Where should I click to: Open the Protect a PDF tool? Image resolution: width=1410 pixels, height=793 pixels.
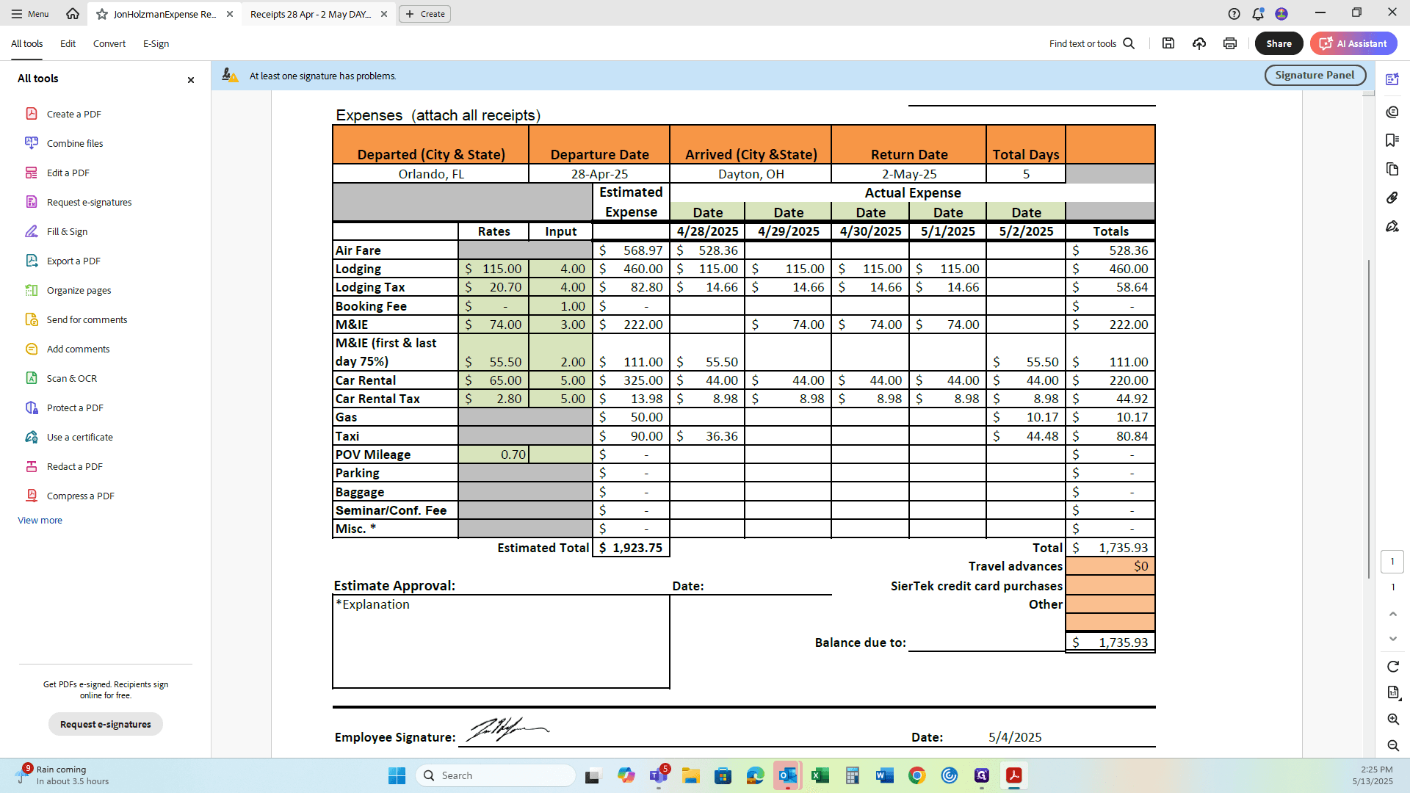pyautogui.click(x=75, y=408)
